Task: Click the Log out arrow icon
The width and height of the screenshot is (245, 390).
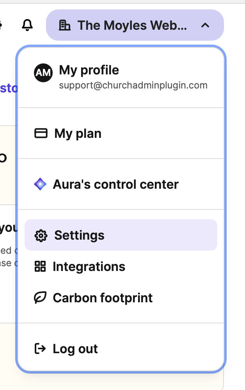Action: [x=40, y=348]
